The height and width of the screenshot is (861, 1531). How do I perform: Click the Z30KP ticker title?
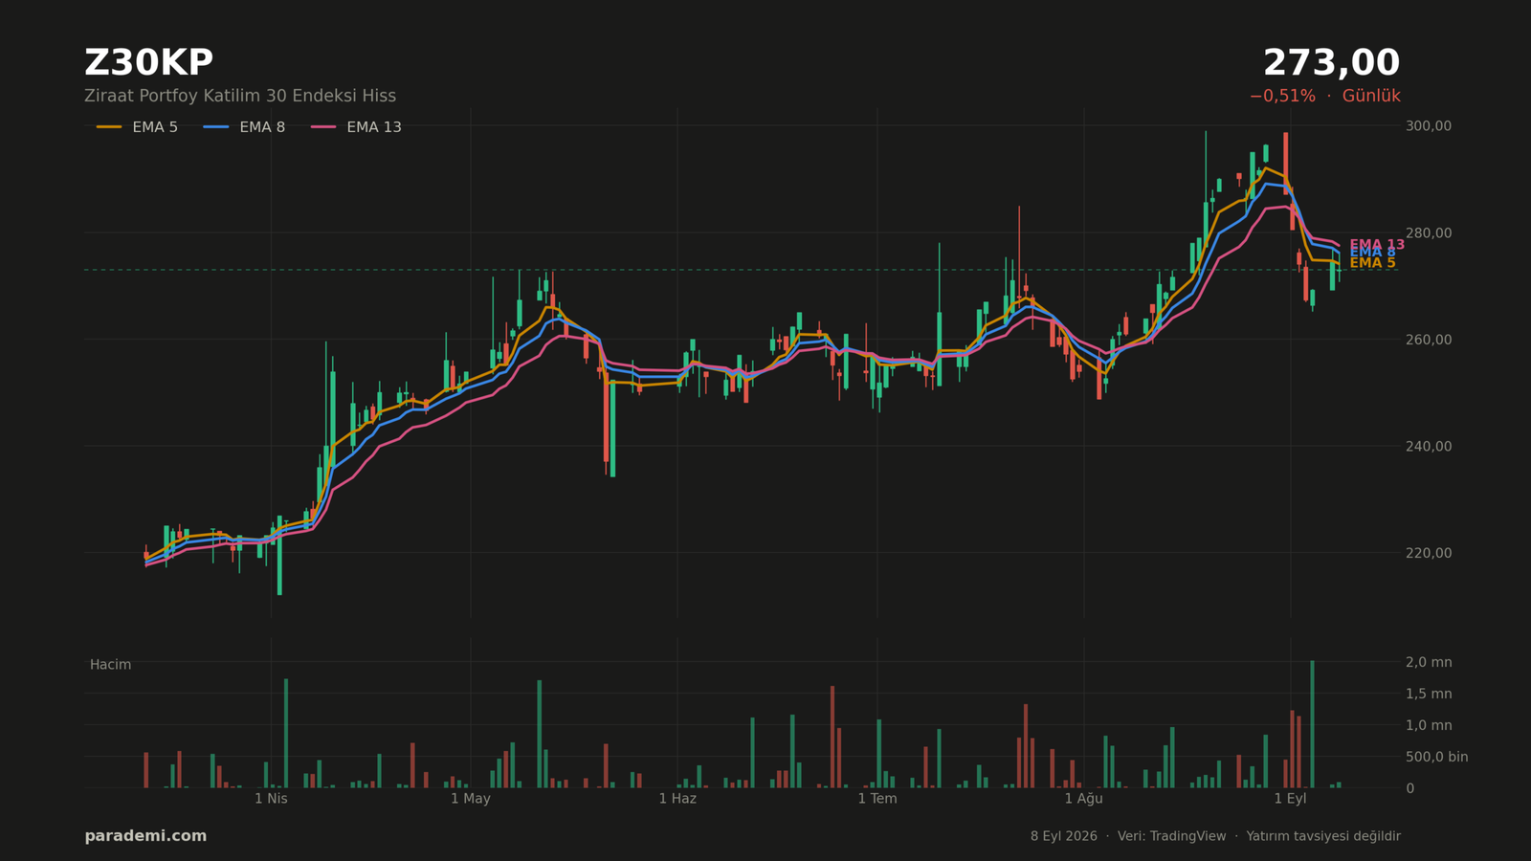point(148,63)
